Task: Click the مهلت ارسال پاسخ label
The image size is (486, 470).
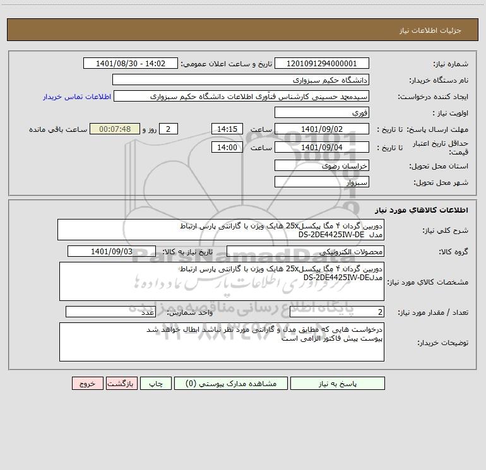Action: 437,129
